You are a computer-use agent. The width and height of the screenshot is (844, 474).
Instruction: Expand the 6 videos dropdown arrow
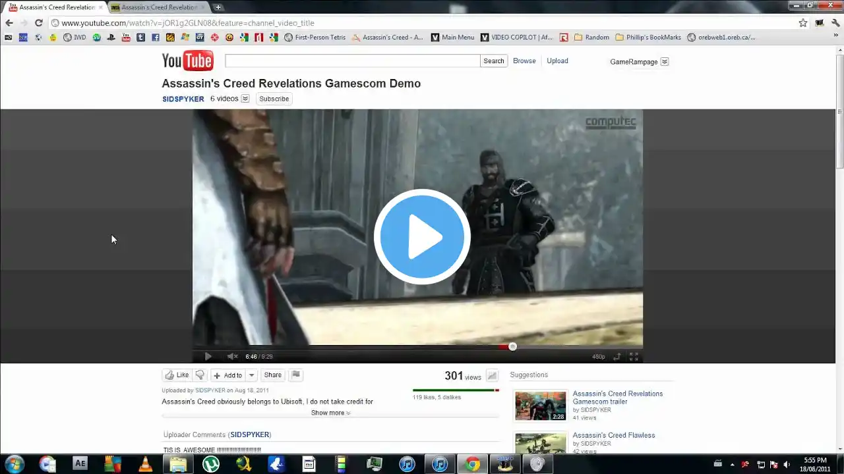click(245, 99)
